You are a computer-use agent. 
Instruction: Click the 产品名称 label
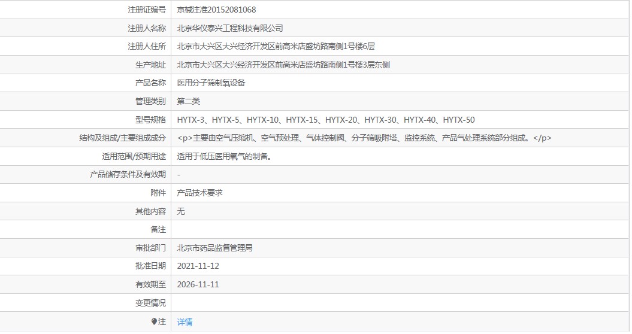(x=151, y=83)
